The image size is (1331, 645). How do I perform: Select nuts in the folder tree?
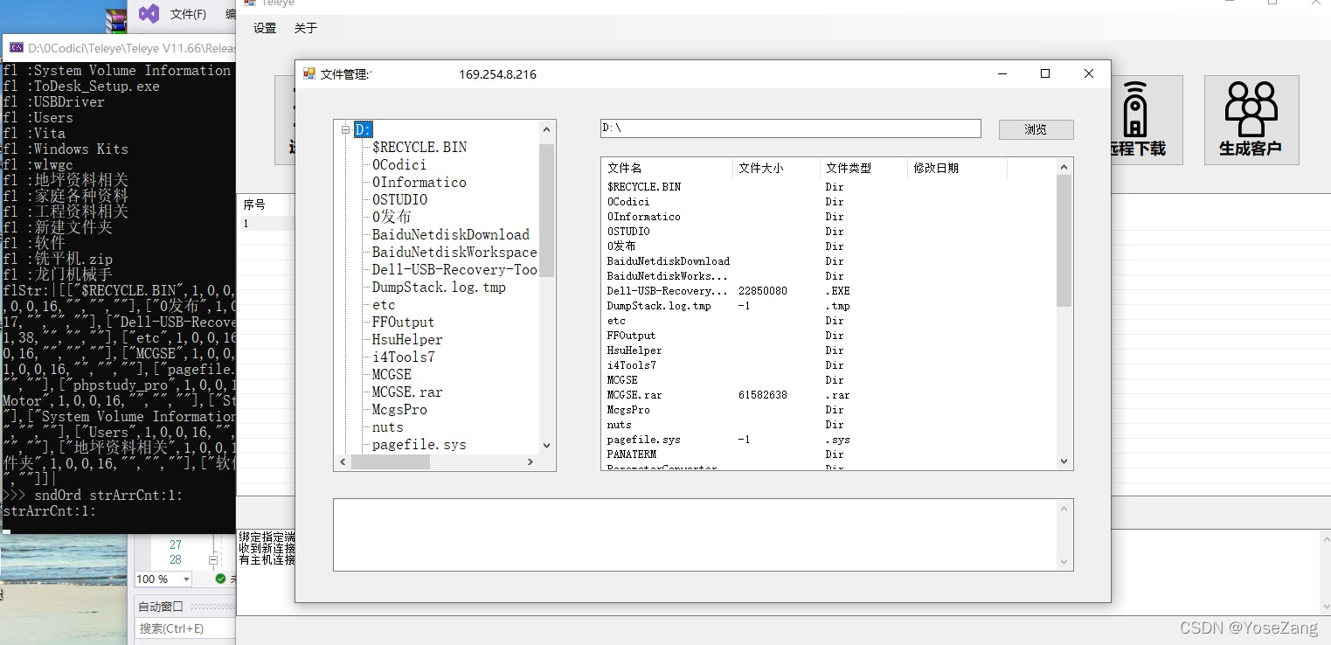point(388,427)
